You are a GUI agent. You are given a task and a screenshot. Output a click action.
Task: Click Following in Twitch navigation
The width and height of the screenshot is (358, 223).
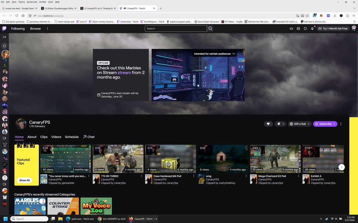tap(18, 29)
